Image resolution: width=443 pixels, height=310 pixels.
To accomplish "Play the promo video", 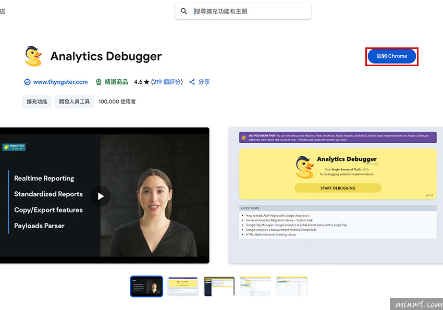I will [100, 196].
